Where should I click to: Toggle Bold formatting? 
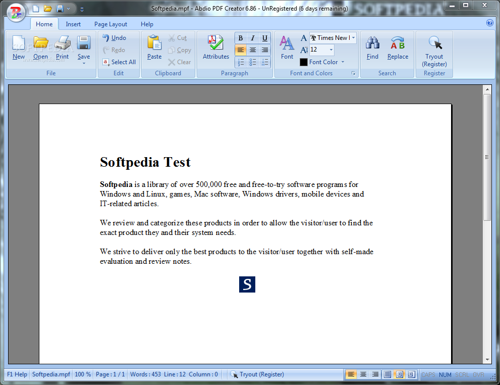[241, 38]
